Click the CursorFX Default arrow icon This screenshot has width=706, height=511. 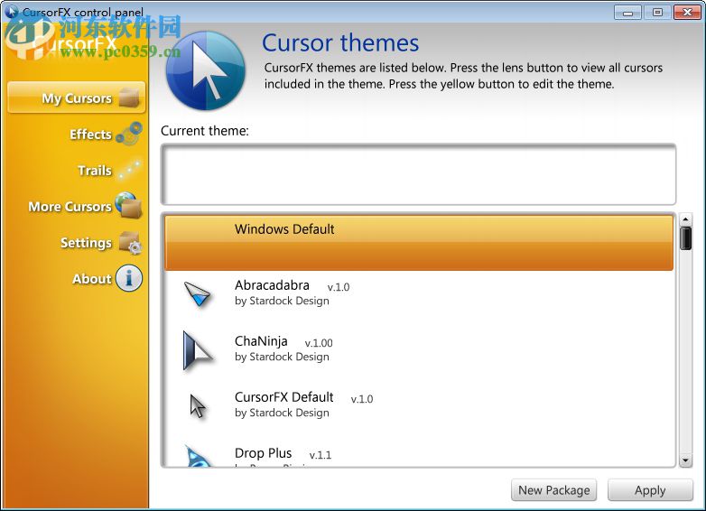point(198,405)
